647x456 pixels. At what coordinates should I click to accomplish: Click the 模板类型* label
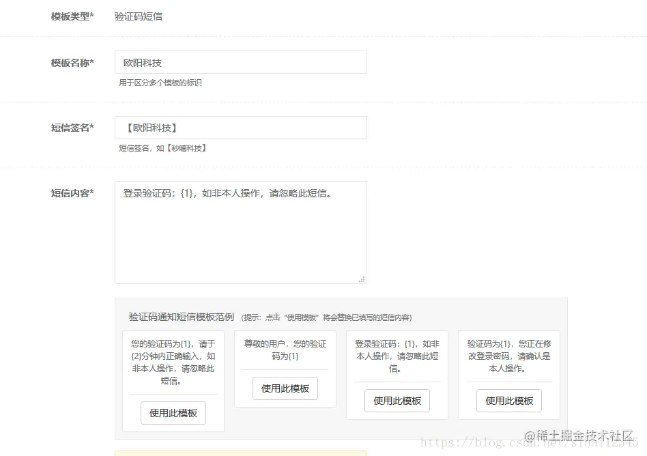(x=72, y=16)
